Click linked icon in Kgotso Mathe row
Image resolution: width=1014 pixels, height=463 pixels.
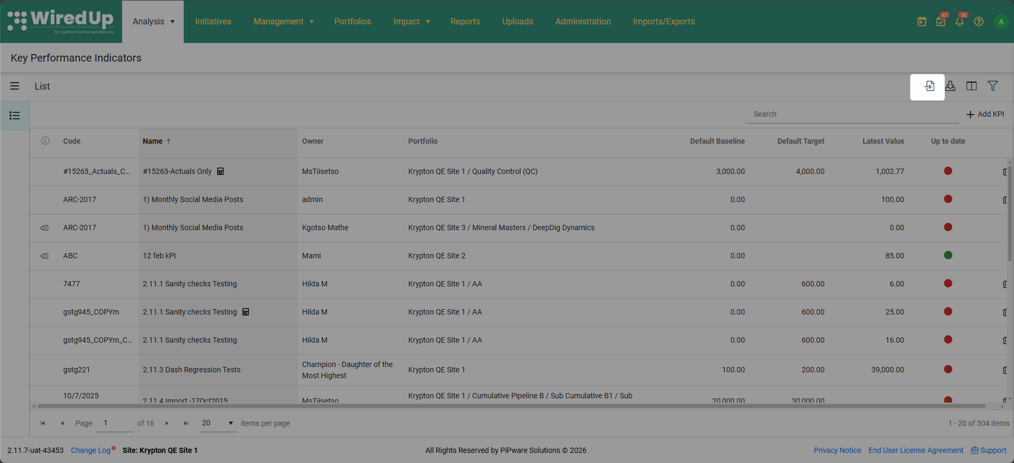pos(45,228)
